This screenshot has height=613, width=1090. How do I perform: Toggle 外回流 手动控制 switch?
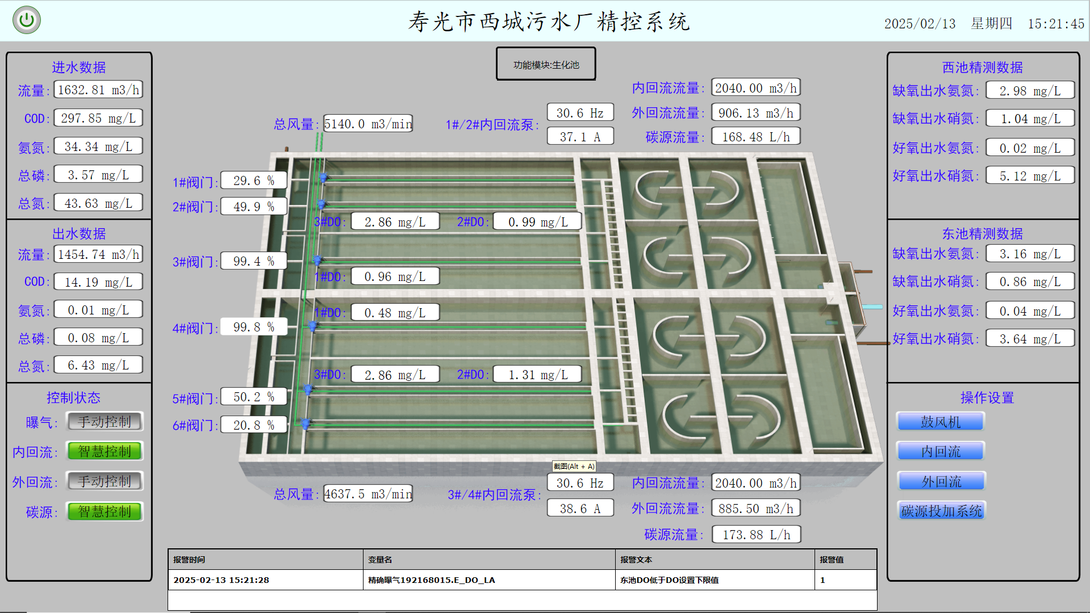(x=104, y=481)
